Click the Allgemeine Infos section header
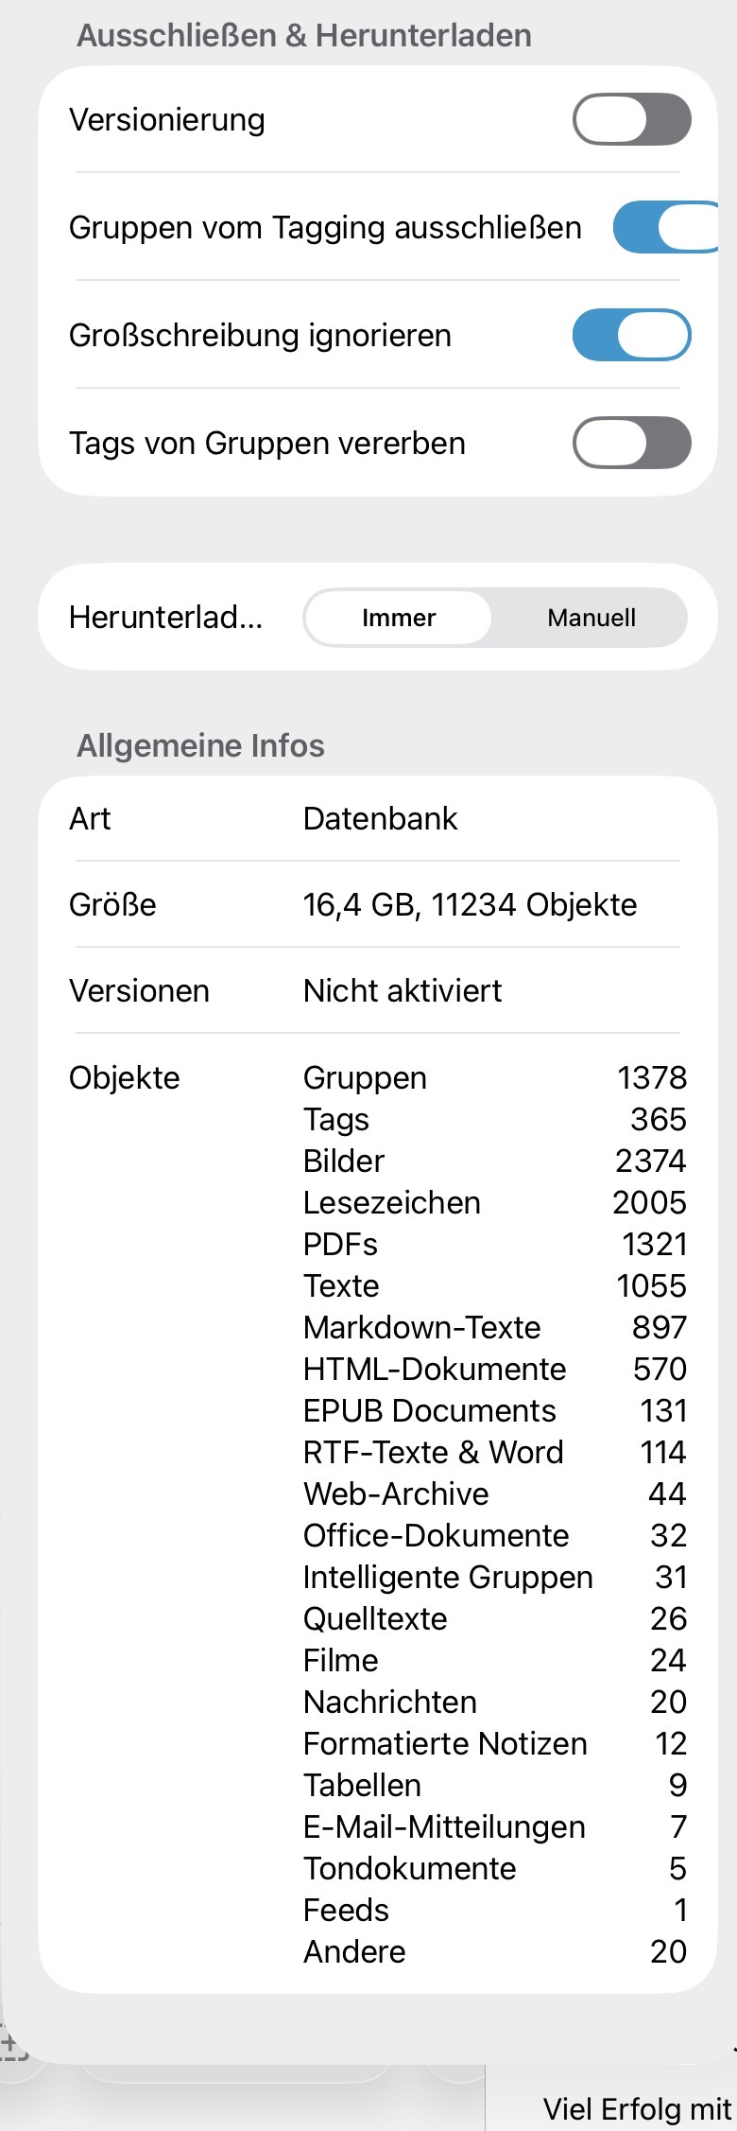The height and width of the screenshot is (2131, 737). coord(200,745)
